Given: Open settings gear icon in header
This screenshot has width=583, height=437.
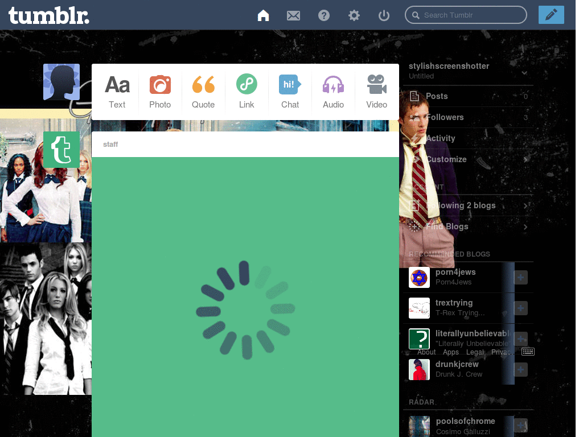Looking at the screenshot, I should coord(354,15).
